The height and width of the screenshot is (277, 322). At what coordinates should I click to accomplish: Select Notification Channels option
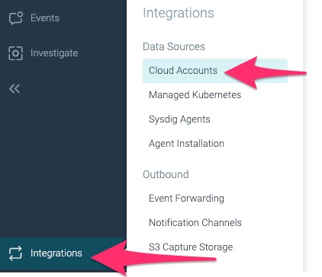coord(195,223)
